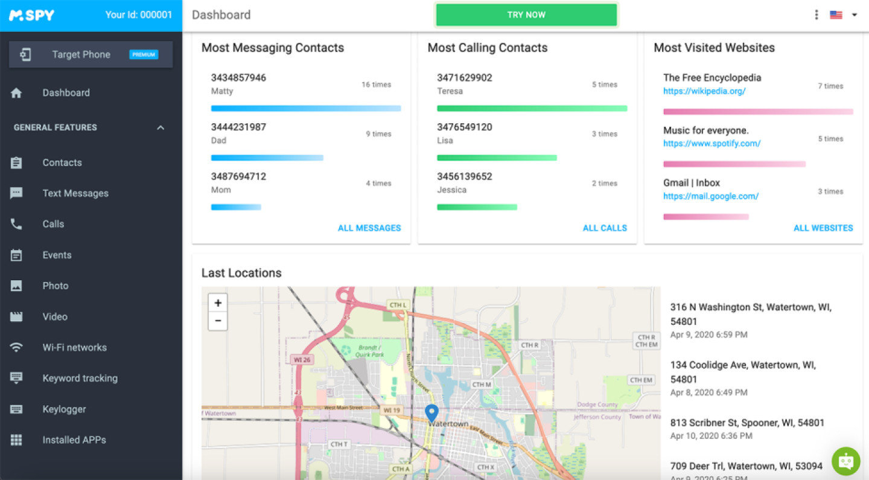Screen dimensions: 869x480
Task: Select messaging contact number 3487694712
Action: [x=238, y=177]
